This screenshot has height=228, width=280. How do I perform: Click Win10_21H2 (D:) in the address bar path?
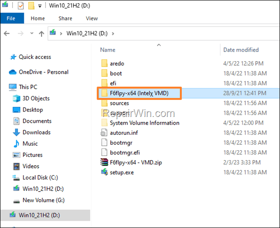pyautogui.click(x=87, y=33)
